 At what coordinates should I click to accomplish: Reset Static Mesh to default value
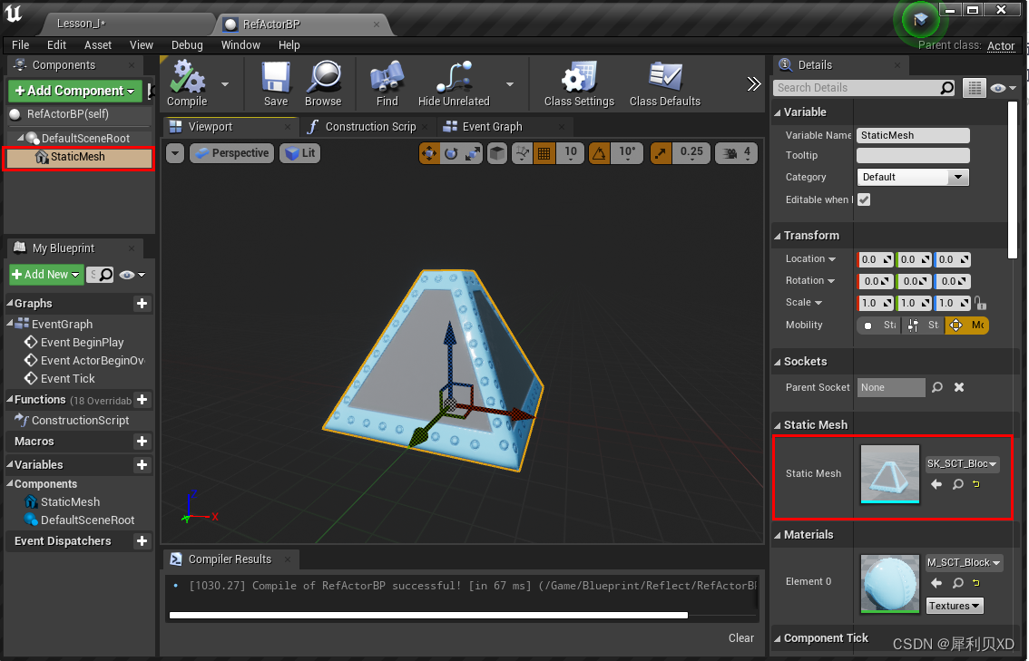pos(976,484)
